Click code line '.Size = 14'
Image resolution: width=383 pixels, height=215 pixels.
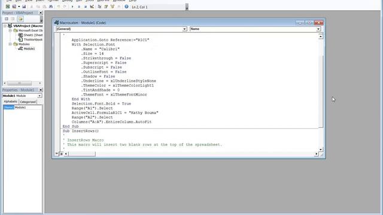coord(92,54)
